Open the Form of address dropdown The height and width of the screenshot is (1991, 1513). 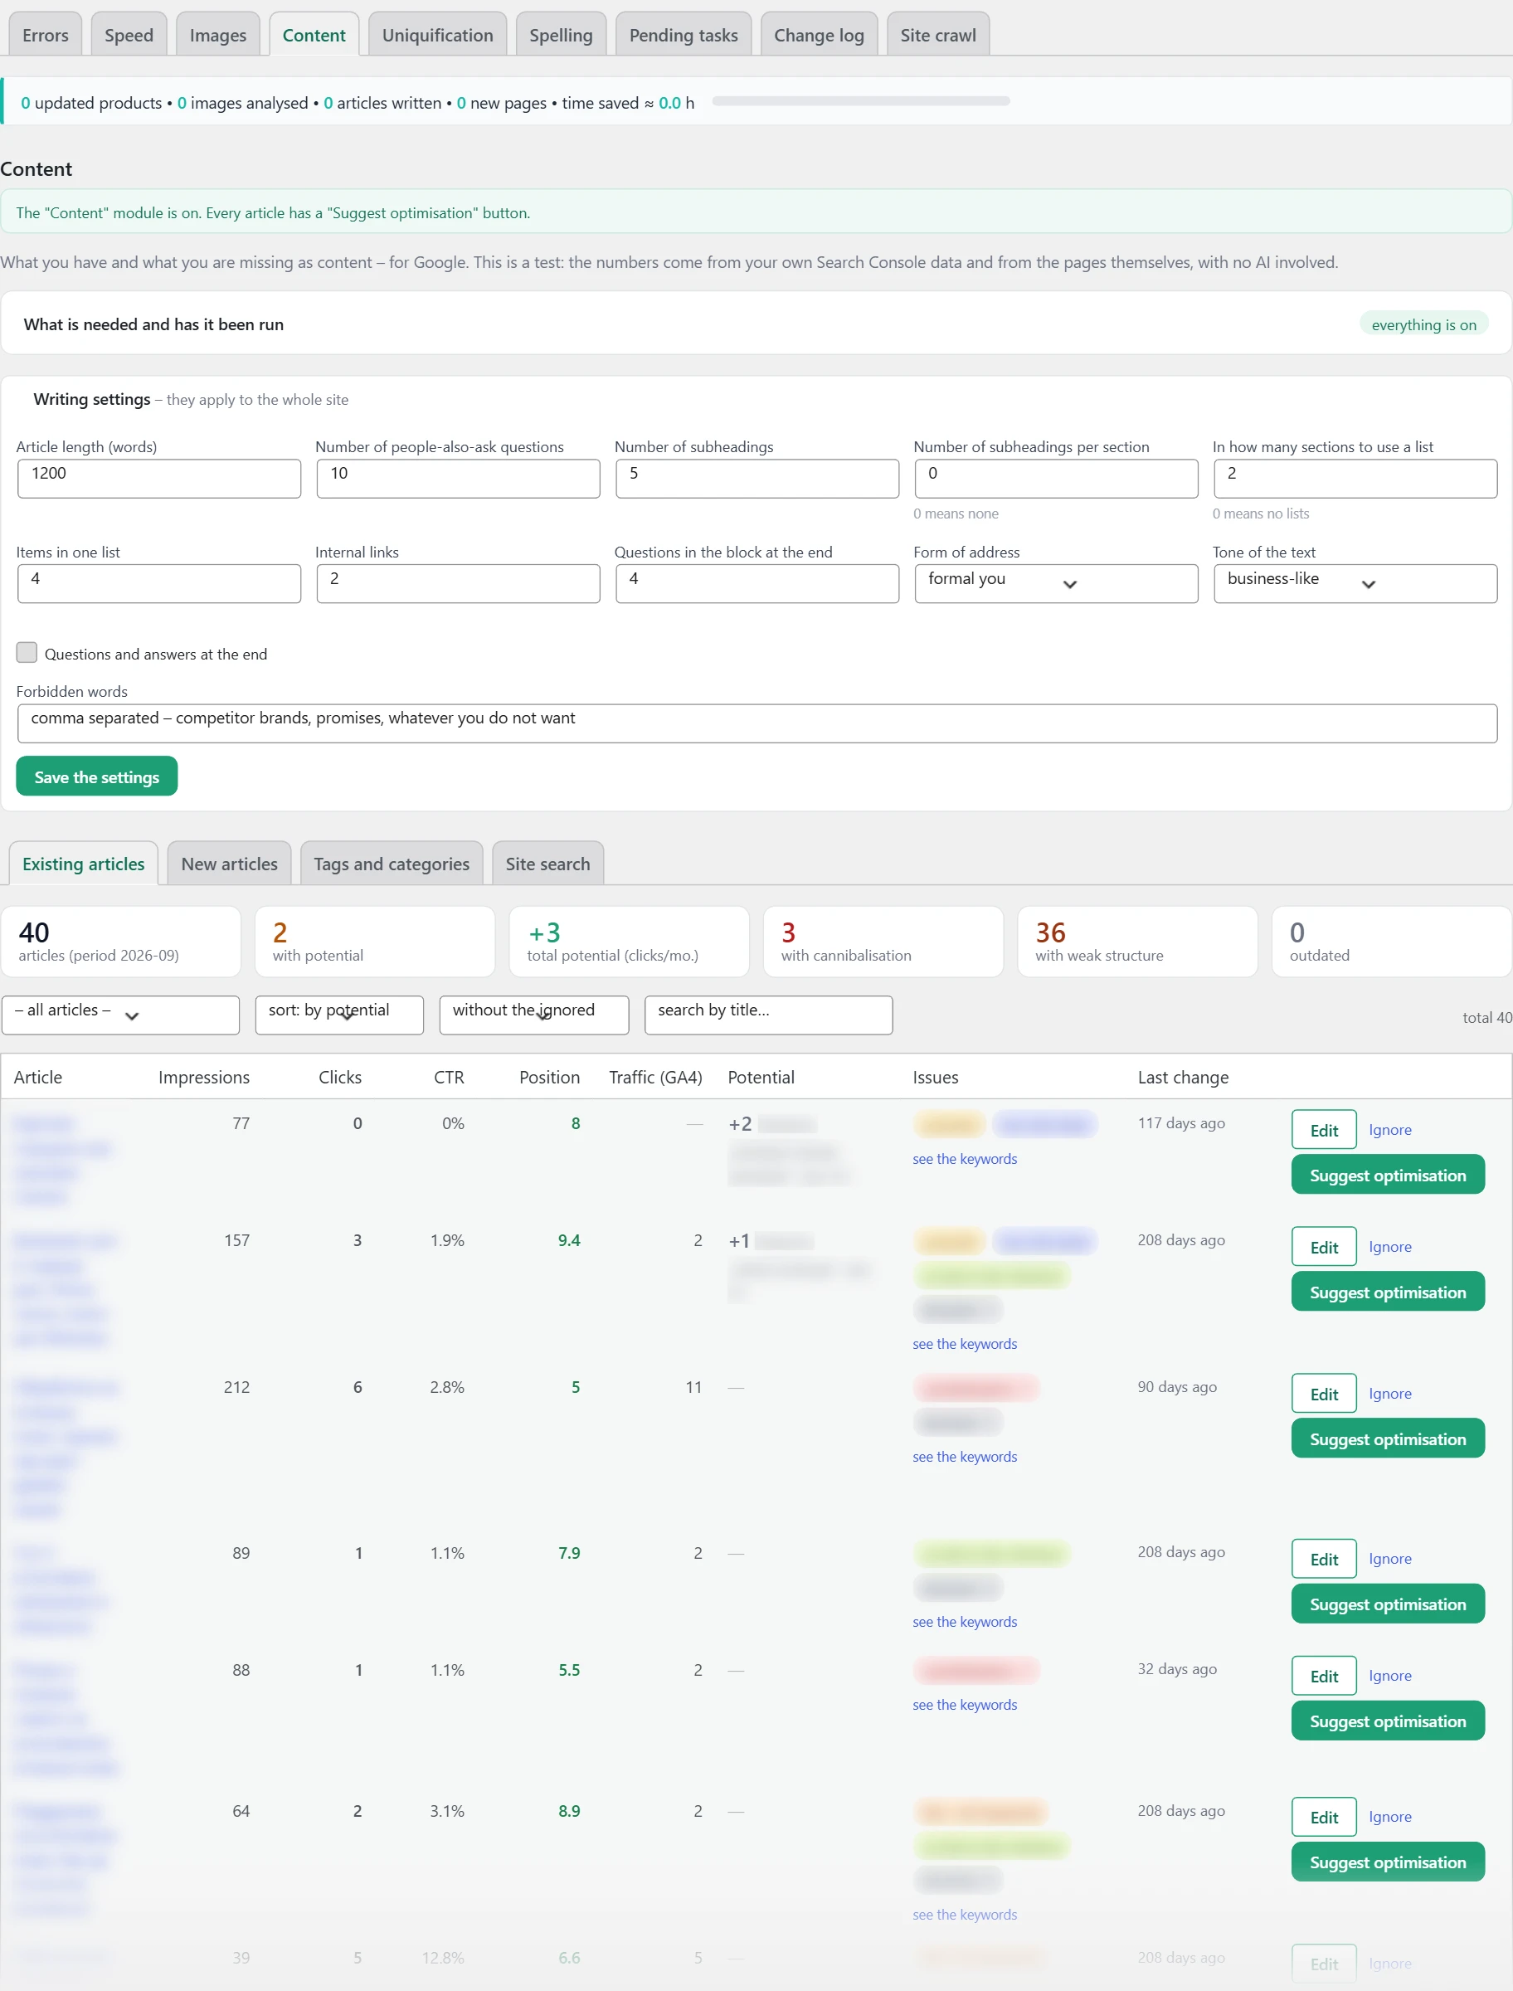pyautogui.click(x=1055, y=583)
